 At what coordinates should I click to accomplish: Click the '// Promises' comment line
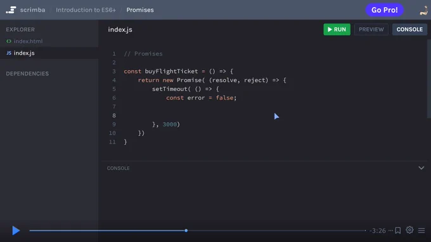click(x=143, y=54)
